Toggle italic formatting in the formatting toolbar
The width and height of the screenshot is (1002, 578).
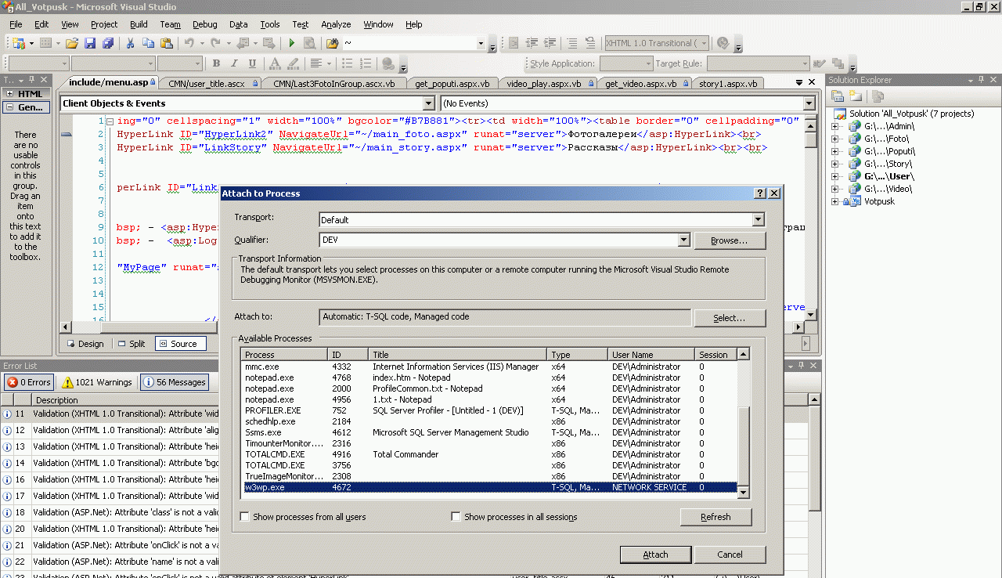pos(234,63)
